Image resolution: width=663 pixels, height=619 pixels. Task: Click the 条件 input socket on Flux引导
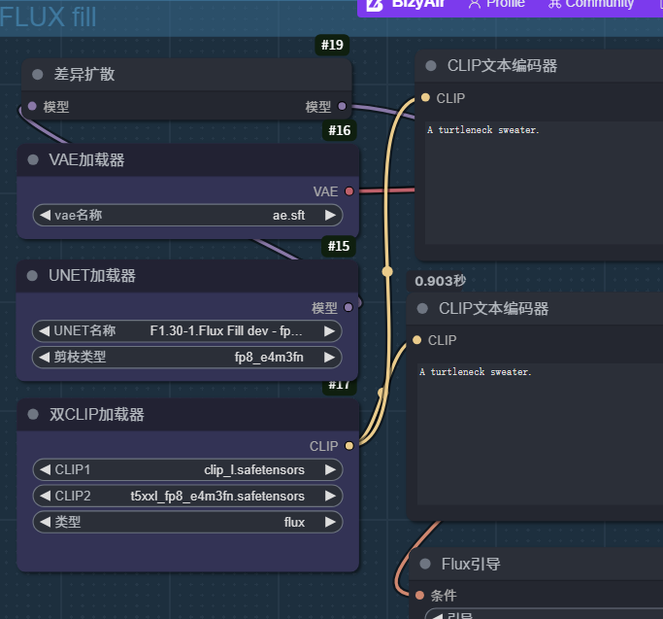(x=420, y=596)
